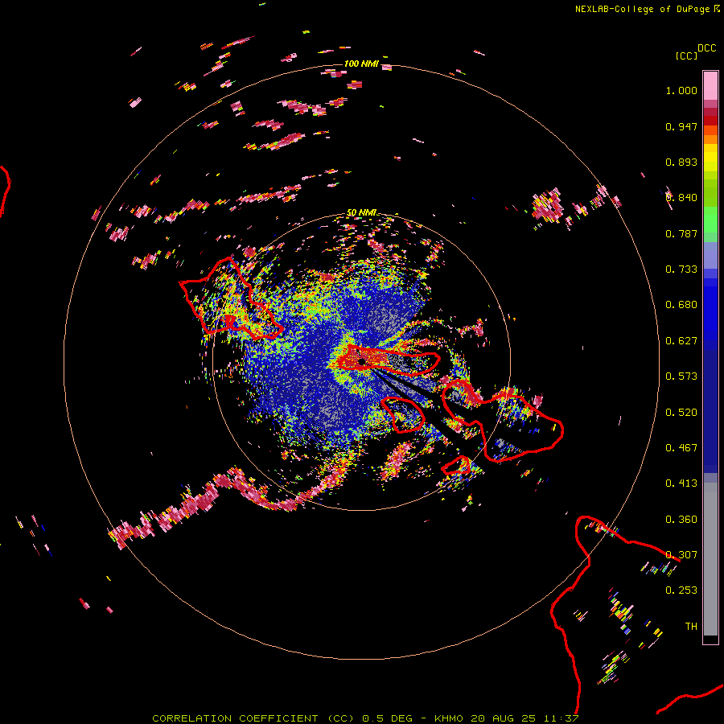This screenshot has width=724, height=724.
Task: Select the 0.627 scale value
Action: pos(681,341)
